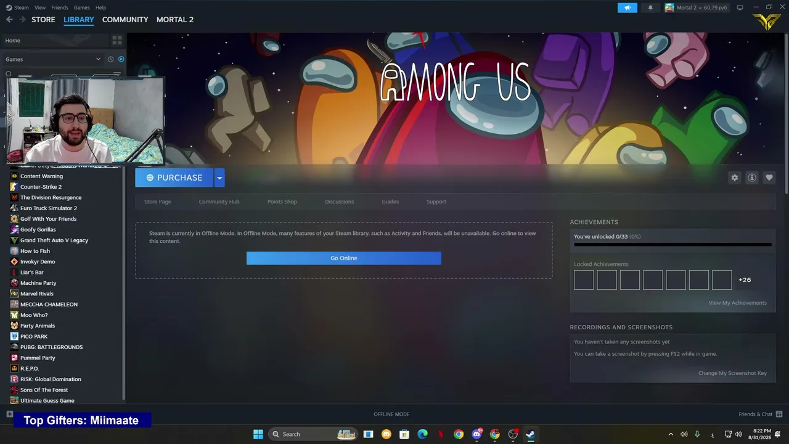
Task: Go back with the left arrow
Action: 9,20
